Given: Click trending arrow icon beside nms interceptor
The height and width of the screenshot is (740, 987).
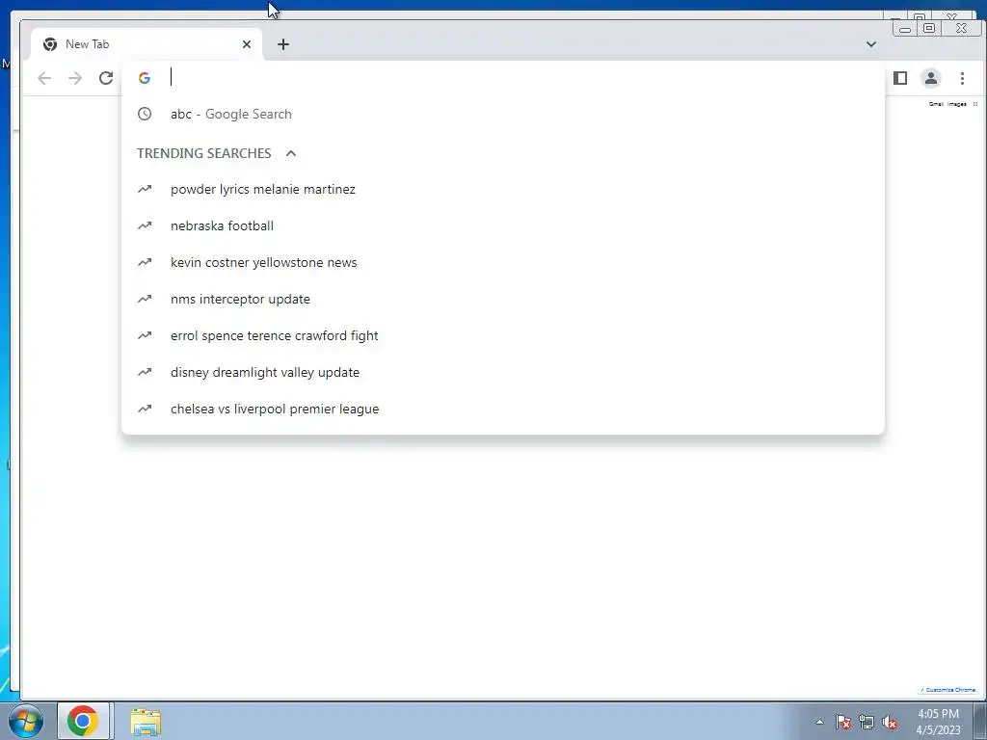Looking at the screenshot, I should [x=145, y=299].
